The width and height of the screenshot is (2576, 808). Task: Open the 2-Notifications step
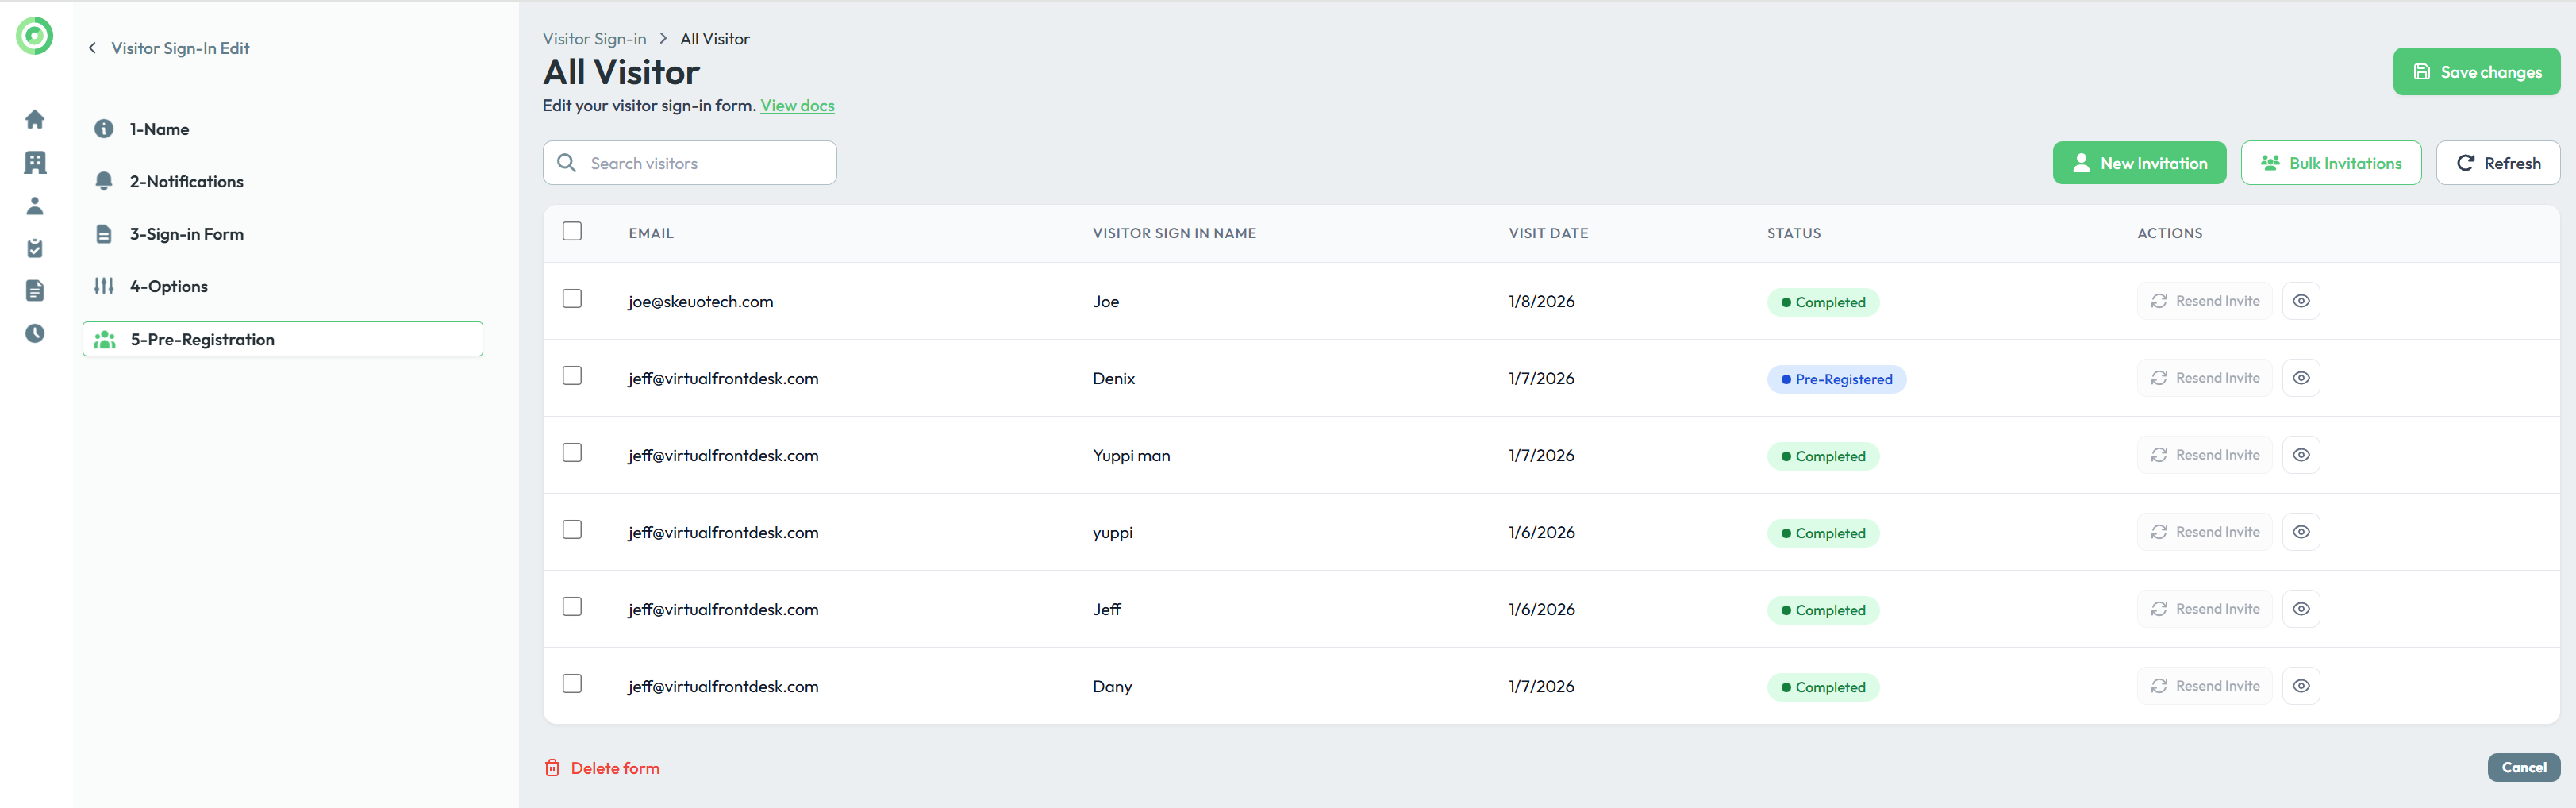[x=186, y=181]
